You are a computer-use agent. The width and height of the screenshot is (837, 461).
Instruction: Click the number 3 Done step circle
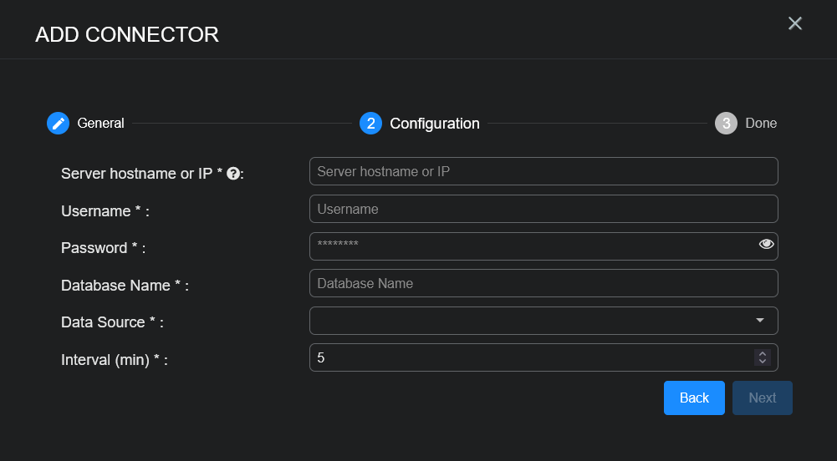click(726, 124)
